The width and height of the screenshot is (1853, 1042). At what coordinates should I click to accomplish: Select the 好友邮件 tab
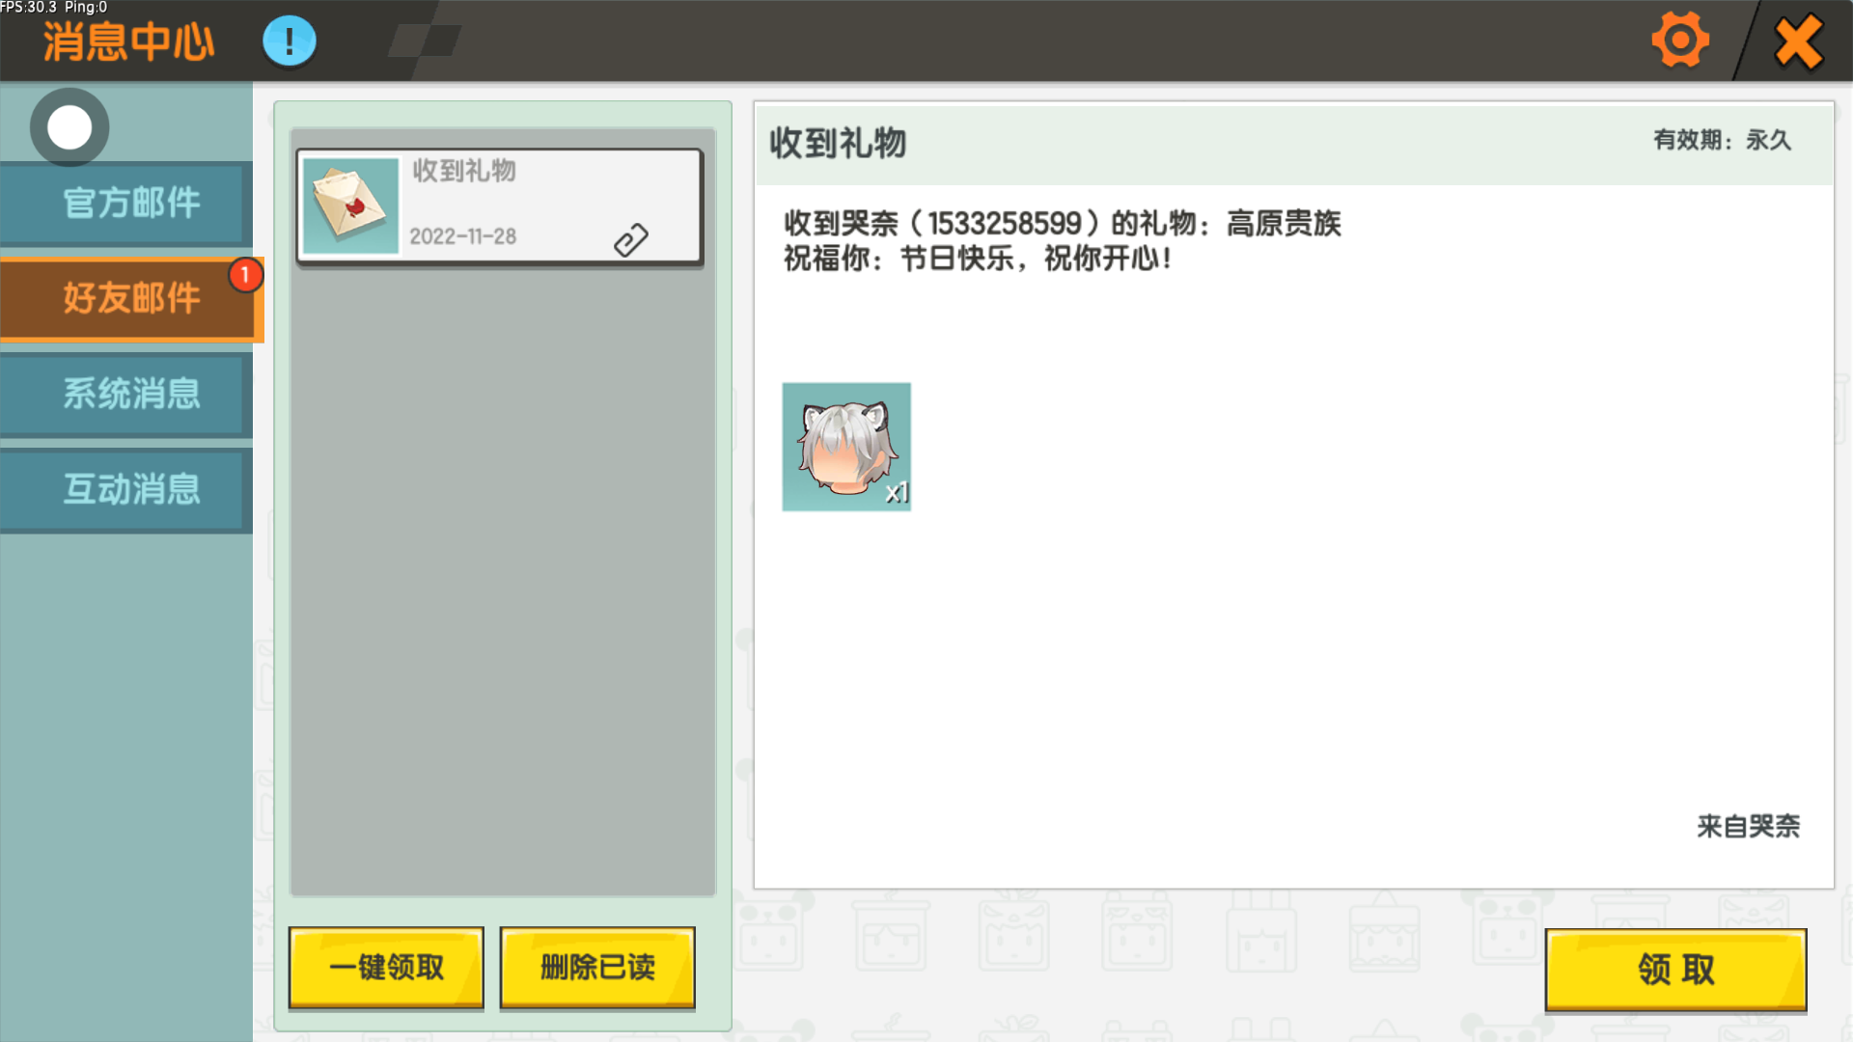[129, 298]
